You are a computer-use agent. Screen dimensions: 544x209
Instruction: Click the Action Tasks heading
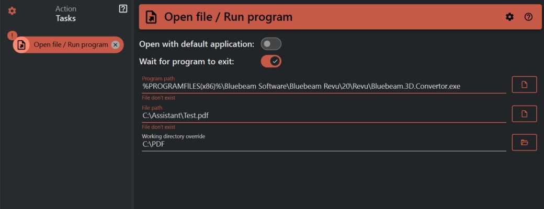[x=65, y=14]
